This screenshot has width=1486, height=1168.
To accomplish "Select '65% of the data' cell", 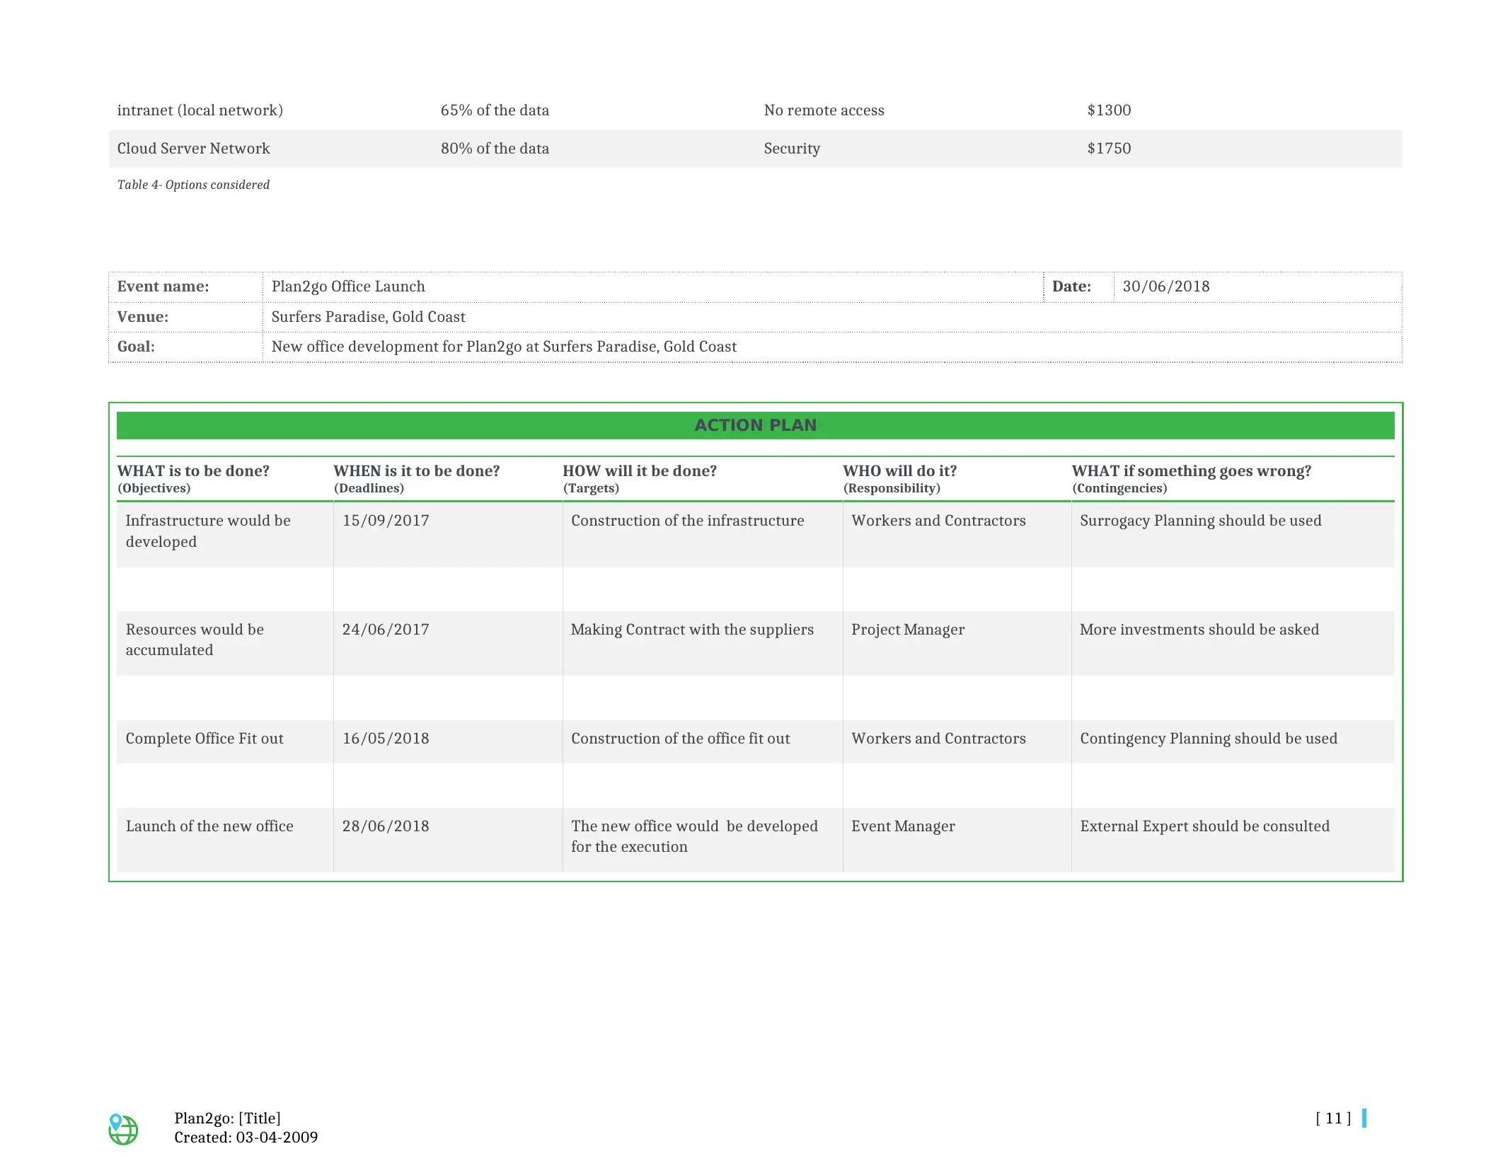I will (495, 110).
